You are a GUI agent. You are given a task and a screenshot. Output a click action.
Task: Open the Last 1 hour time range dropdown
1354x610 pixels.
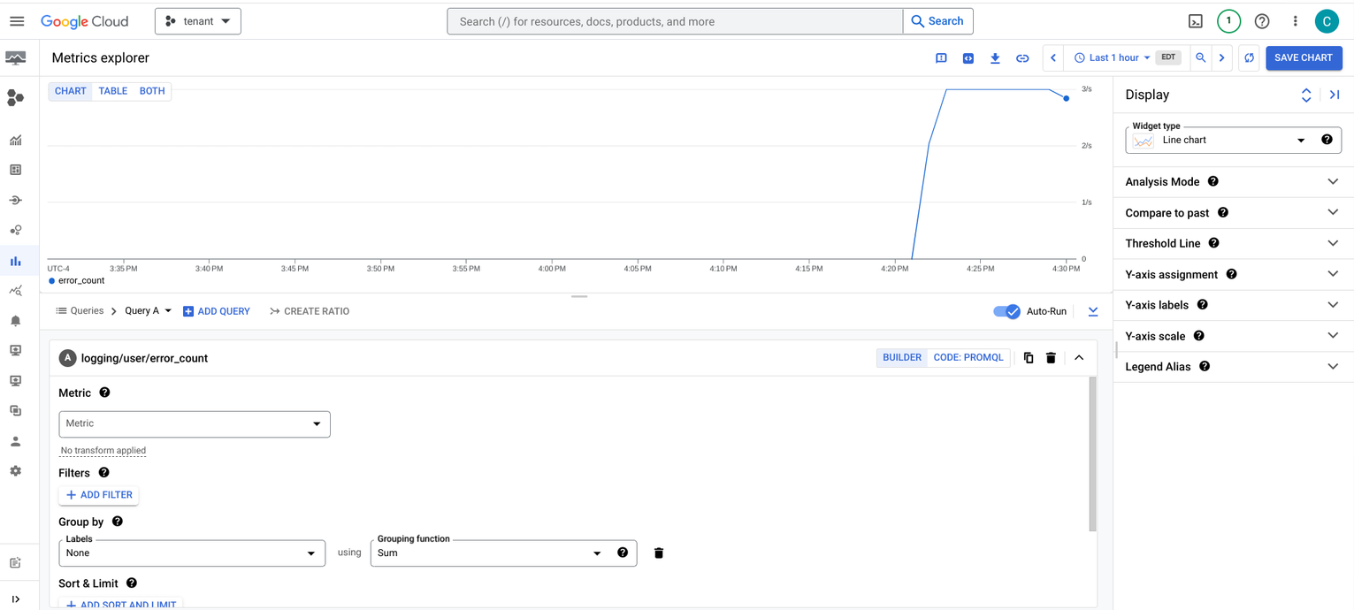[x=1113, y=58]
